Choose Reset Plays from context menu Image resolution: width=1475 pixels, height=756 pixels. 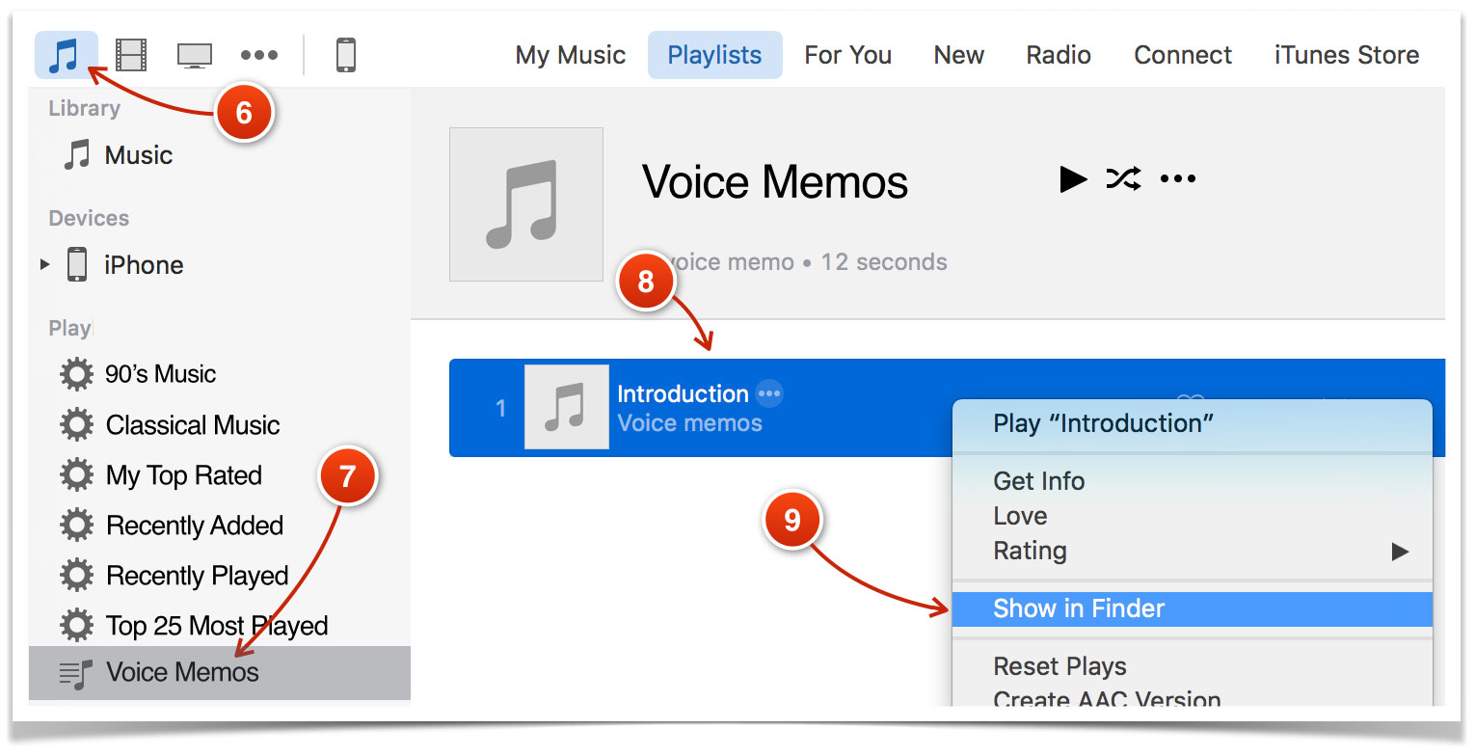pos(1193,666)
